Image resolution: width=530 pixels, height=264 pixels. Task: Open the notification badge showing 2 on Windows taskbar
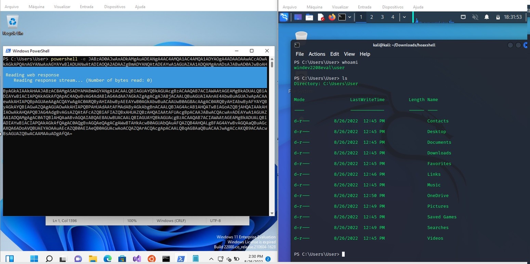[x=268, y=259]
